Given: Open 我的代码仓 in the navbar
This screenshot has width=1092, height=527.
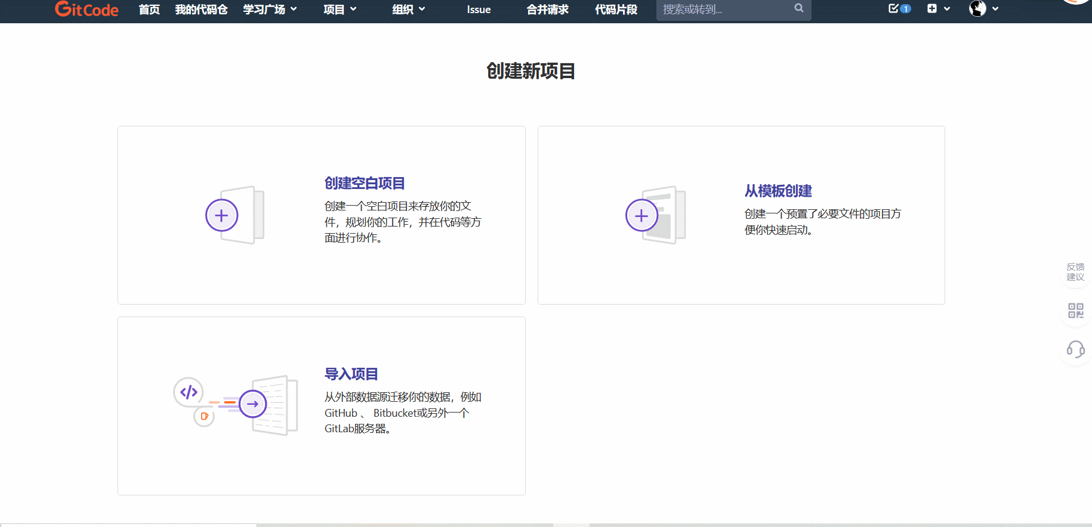Looking at the screenshot, I should (x=201, y=10).
